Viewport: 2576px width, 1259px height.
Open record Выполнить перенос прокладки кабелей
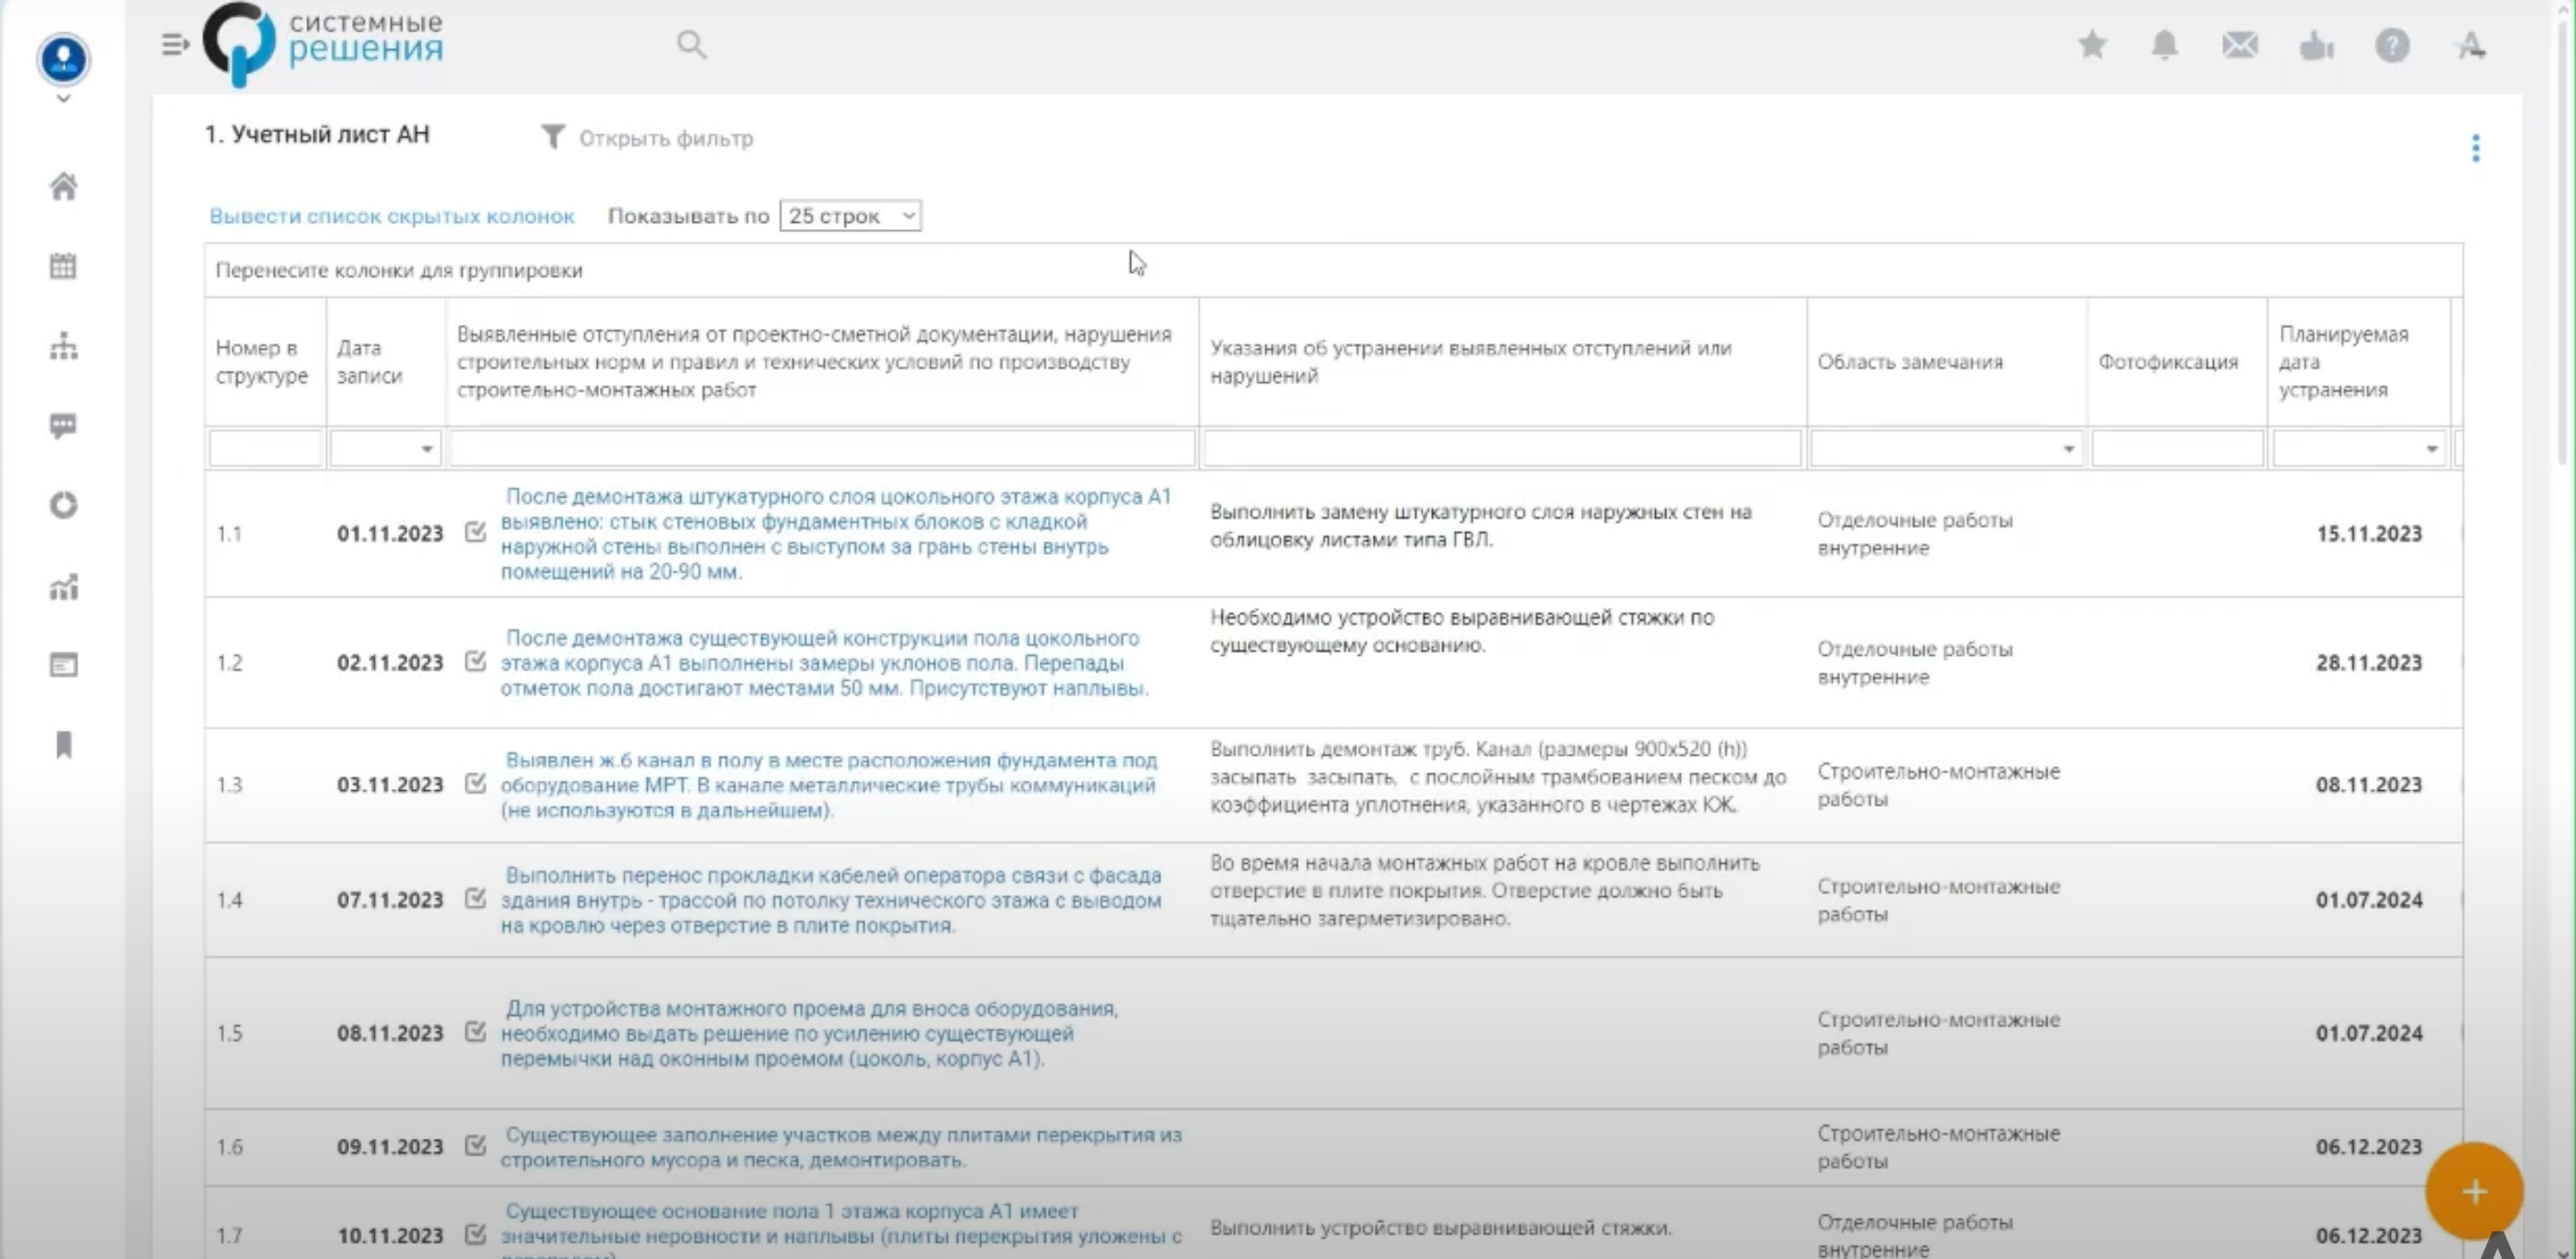click(831, 899)
